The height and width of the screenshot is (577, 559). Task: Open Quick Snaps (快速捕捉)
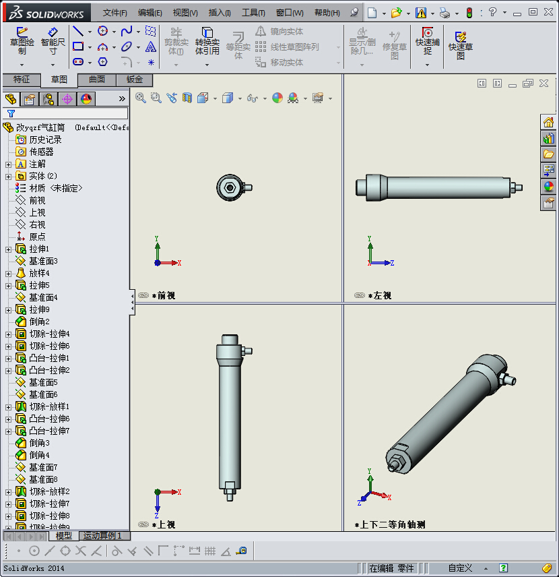pos(428,41)
